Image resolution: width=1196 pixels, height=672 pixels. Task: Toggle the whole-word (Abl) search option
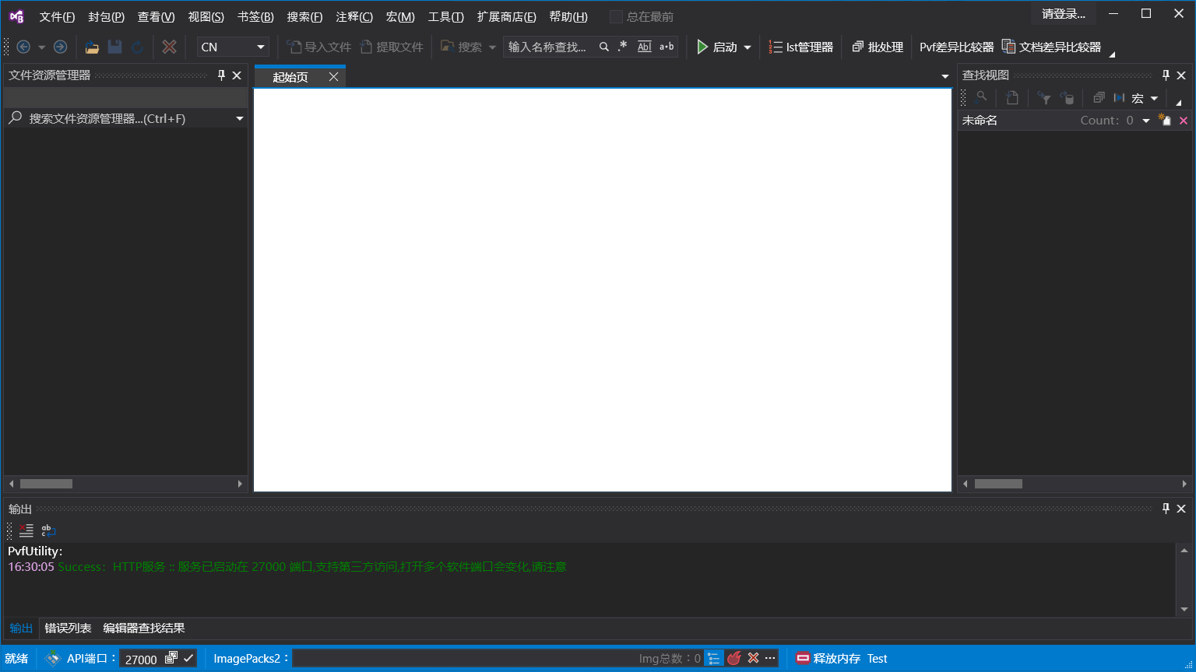645,47
